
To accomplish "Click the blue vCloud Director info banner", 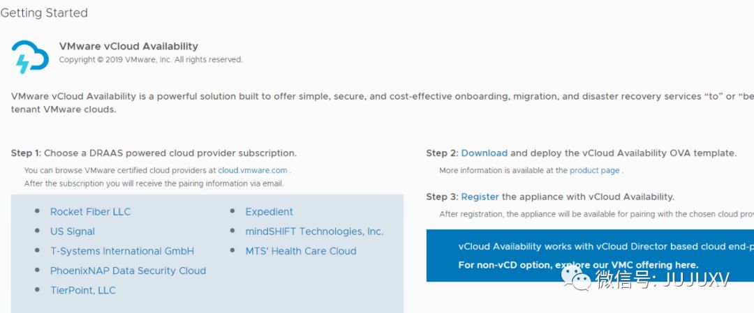I will point(590,256).
